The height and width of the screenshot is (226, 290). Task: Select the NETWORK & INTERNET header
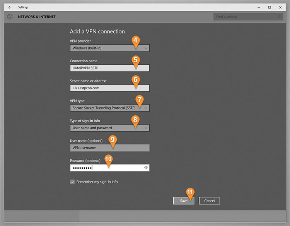pyautogui.click(x=37, y=17)
